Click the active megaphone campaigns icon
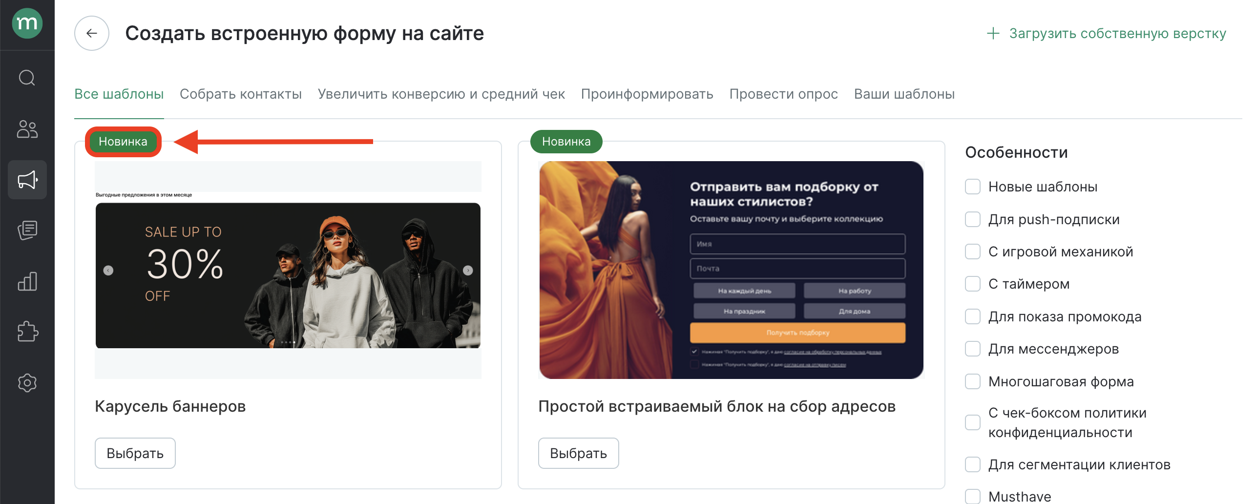The image size is (1256, 504). tap(27, 180)
